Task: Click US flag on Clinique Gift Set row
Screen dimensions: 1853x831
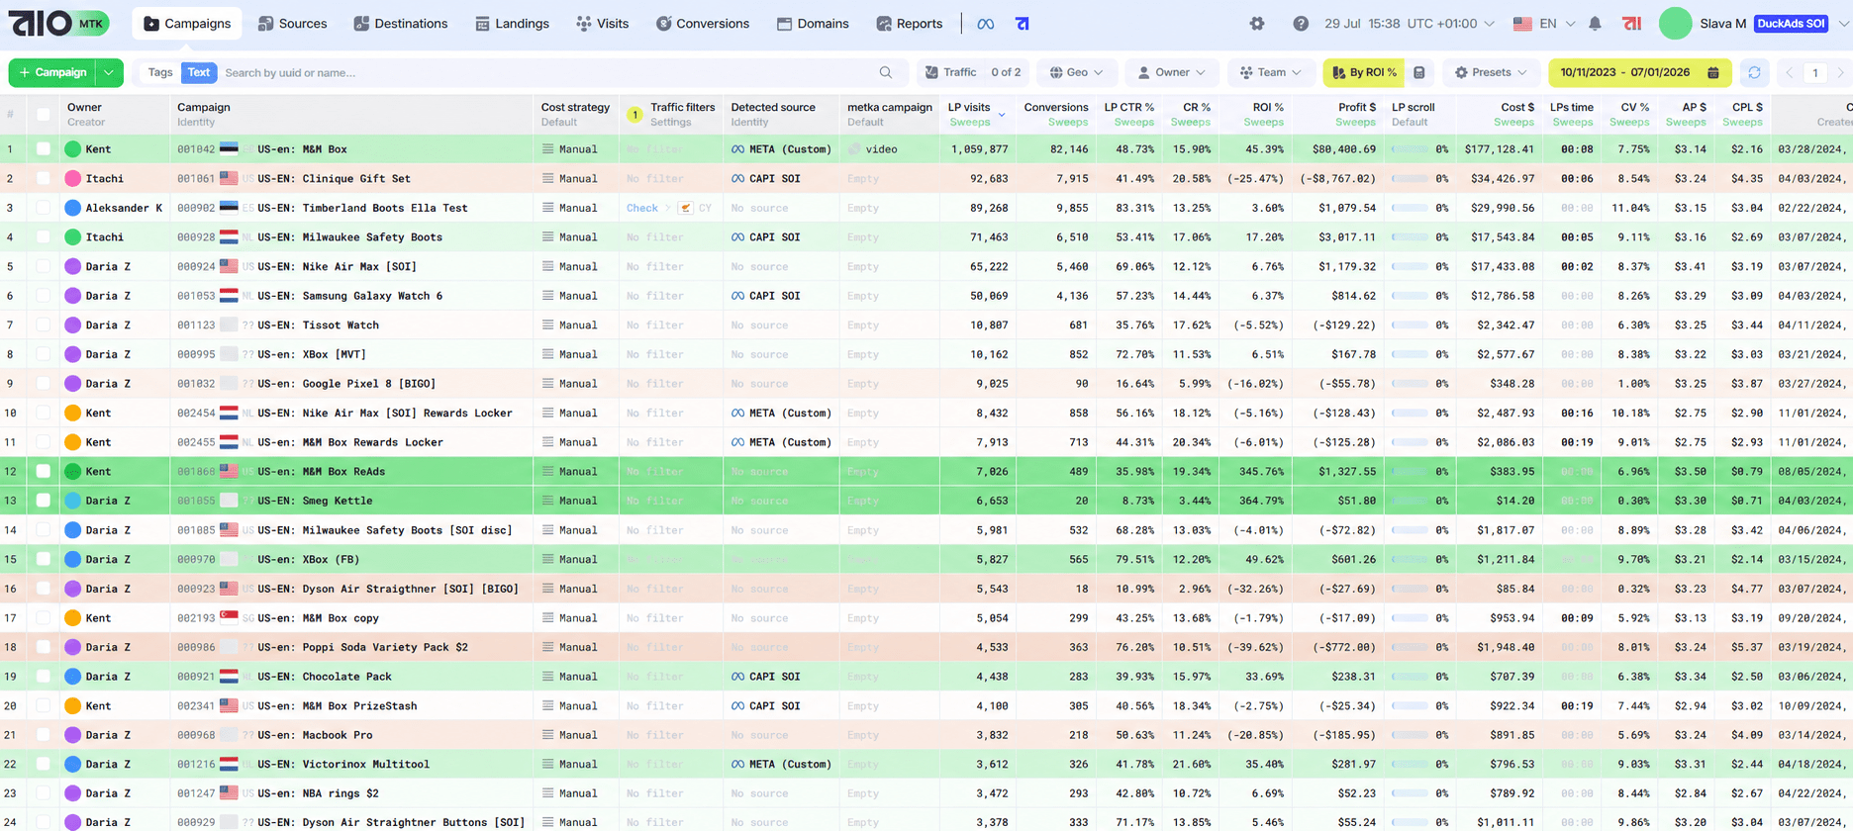Action: coord(229,179)
